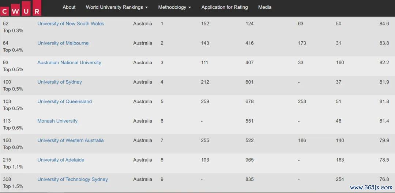Screen dimensions: 395x193
Task: Click Top 0.8% label
Action: click(x=13, y=147)
